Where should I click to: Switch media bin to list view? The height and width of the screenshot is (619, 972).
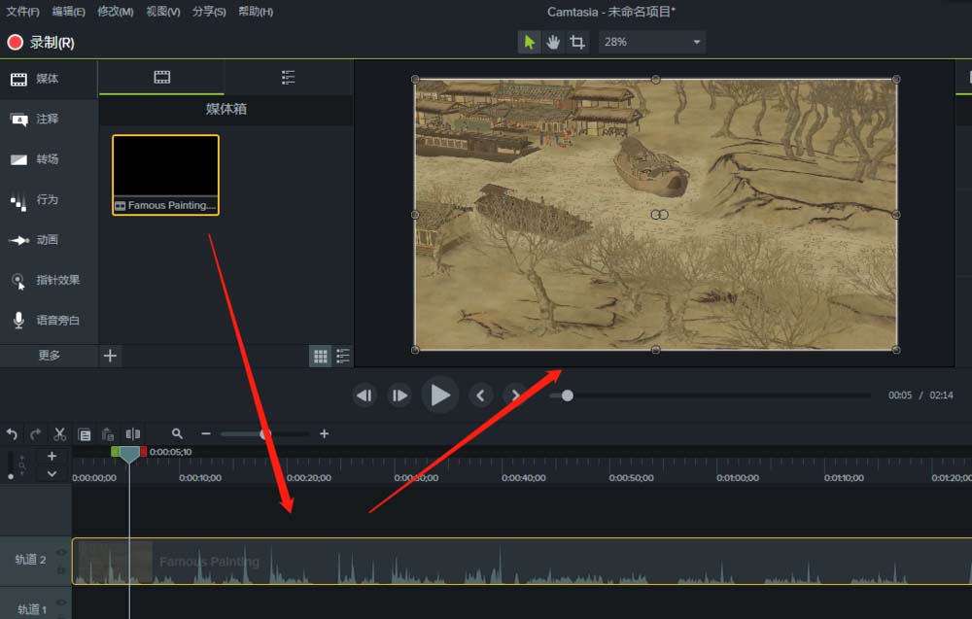pos(343,357)
